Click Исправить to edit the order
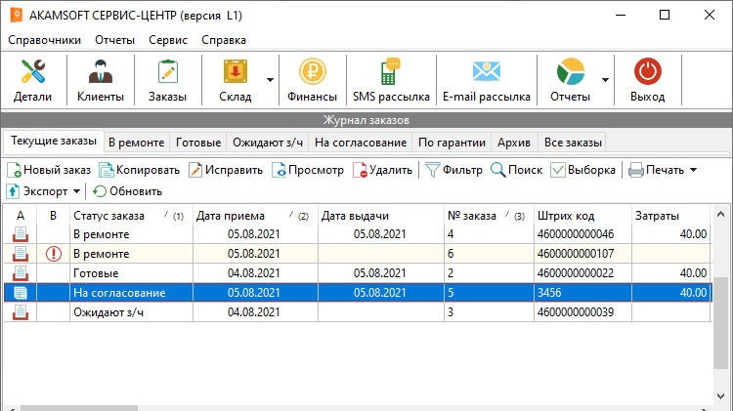The height and width of the screenshot is (411, 733). click(226, 170)
